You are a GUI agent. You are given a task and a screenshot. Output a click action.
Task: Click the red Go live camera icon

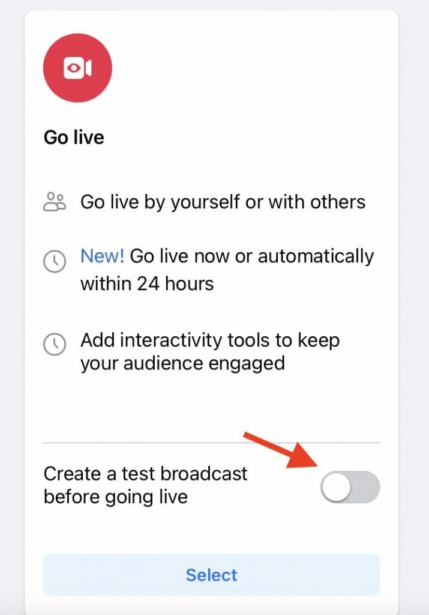(x=77, y=68)
